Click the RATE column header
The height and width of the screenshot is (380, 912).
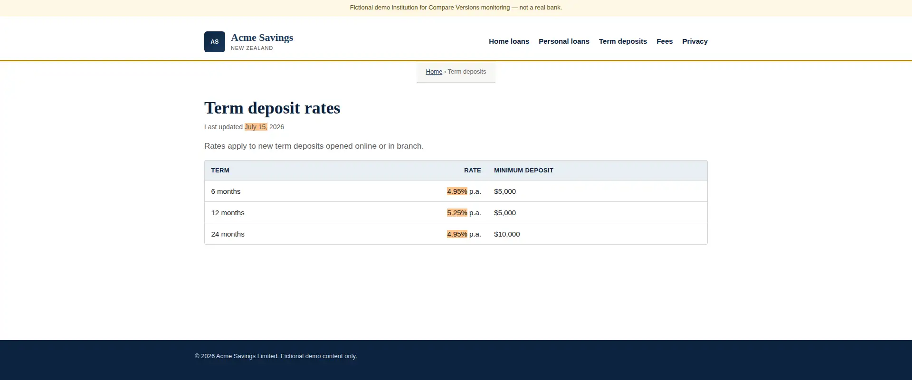(x=473, y=171)
